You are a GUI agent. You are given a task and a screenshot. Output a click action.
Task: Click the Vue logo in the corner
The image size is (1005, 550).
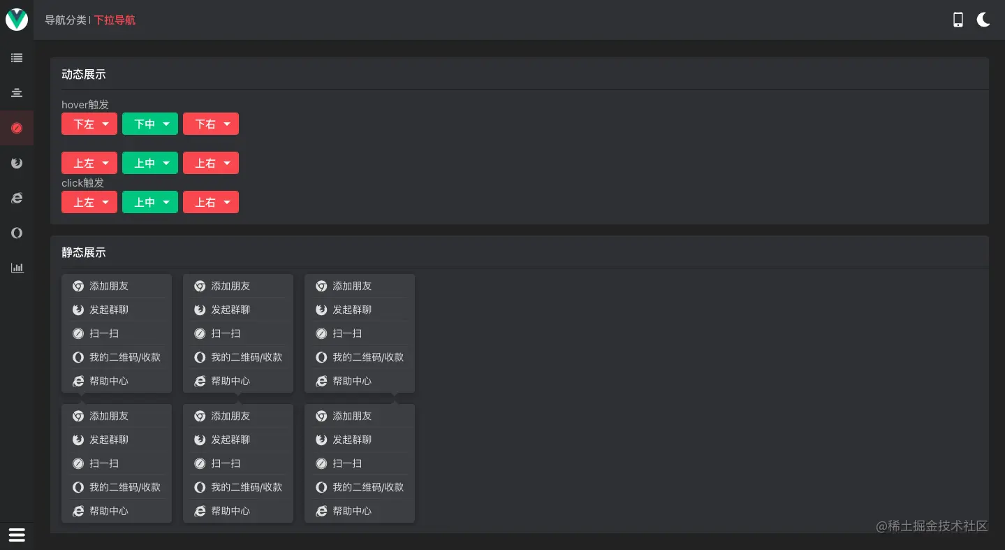(17, 20)
